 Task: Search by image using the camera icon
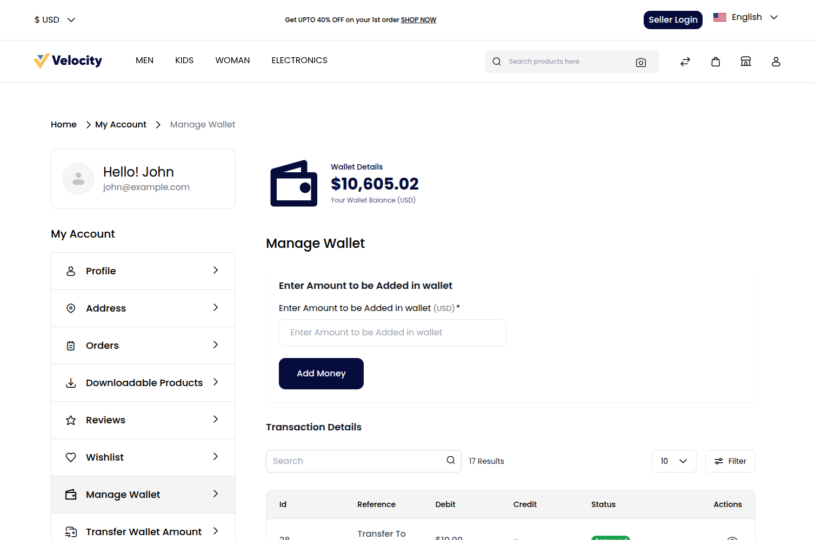(x=641, y=62)
